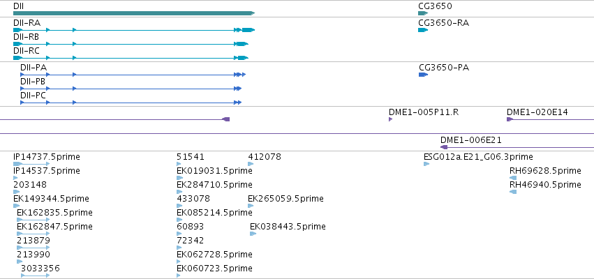594x279 pixels.
Task: Click the 203148 EST arrow
Action: click(x=16, y=192)
